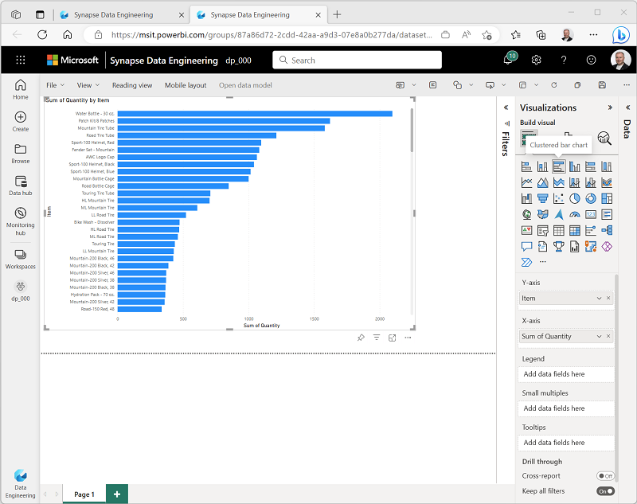Select the Line chart visual

tap(526, 183)
